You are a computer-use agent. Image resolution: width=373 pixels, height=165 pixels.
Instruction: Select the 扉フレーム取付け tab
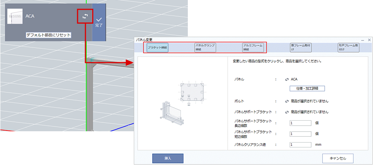(x=301, y=48)
